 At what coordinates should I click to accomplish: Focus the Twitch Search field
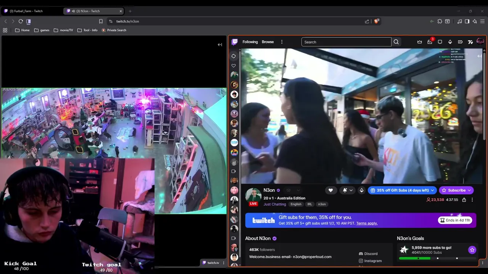pyautogui.click(x=346, y=42)
